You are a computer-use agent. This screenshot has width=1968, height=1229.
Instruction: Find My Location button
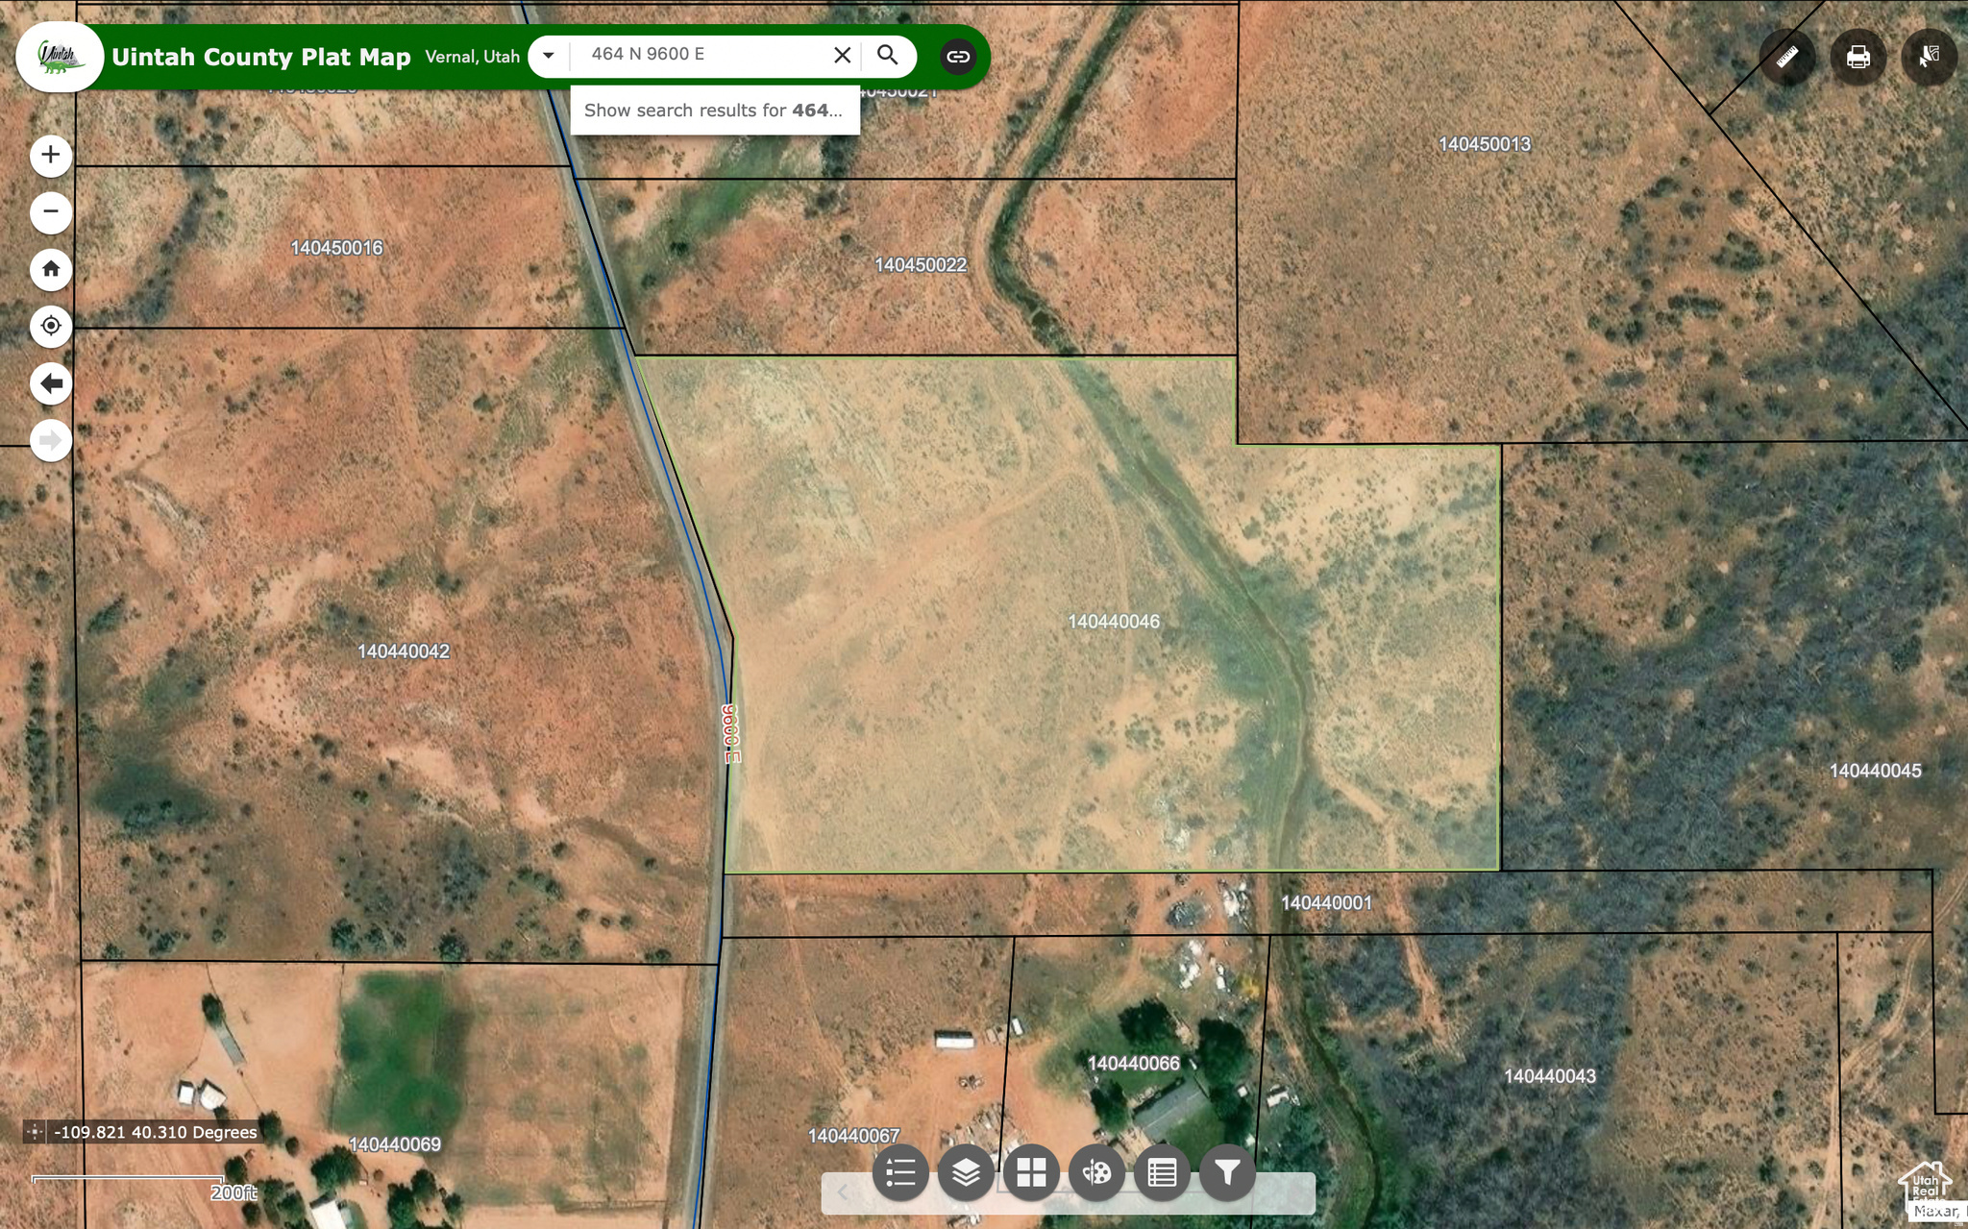pyautogui.click(x=51, y=326)
